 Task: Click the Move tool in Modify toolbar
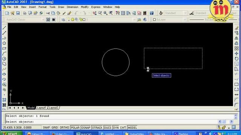236,54
